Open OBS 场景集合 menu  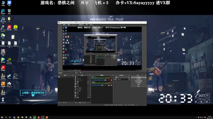(81, 25)
